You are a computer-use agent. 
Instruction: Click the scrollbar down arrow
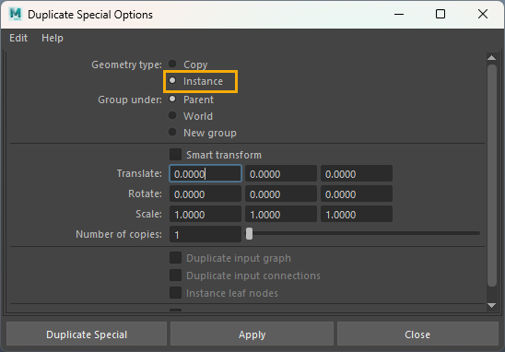[x=491, y=305]
